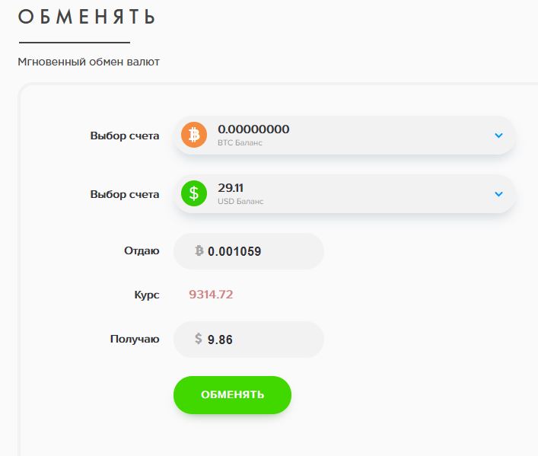Click the green dollar account icon
Viewport: 538px width, 456px height.
point(194,193)
